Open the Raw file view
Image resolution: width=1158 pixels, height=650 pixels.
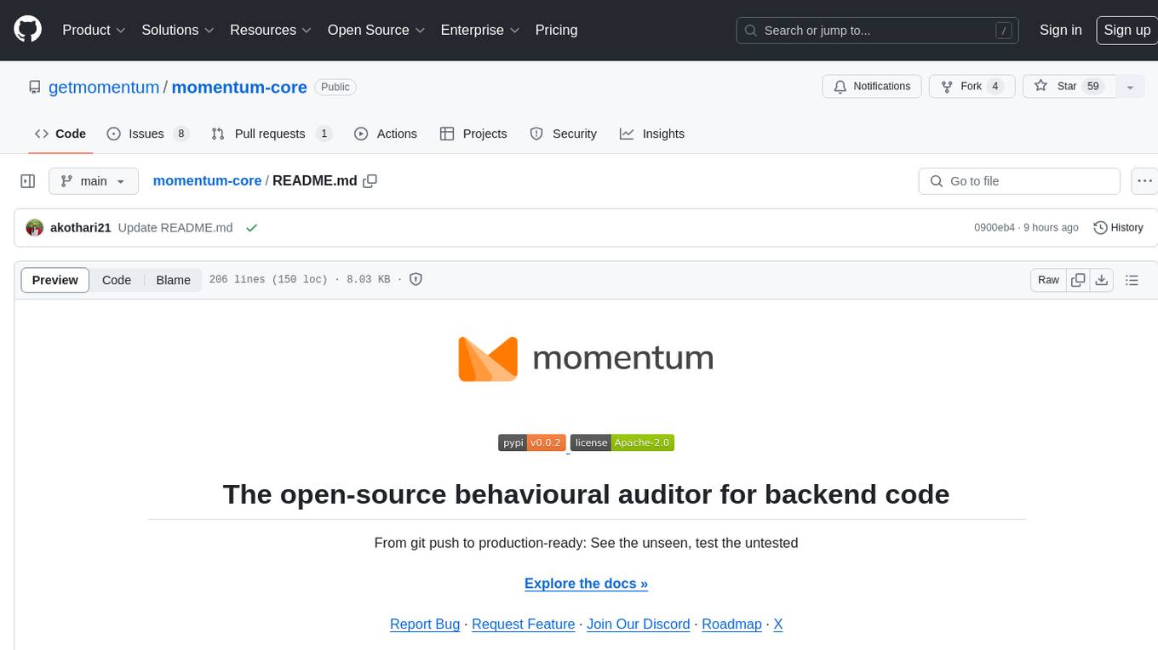click(1048, 280)
